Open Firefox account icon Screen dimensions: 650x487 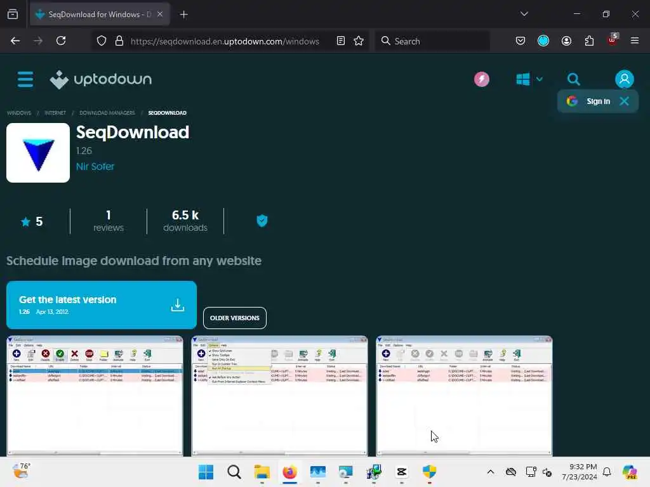[566, 41]
